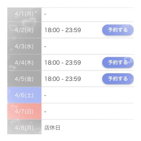Click the dash in the 4/1 row

coord(45,14)
